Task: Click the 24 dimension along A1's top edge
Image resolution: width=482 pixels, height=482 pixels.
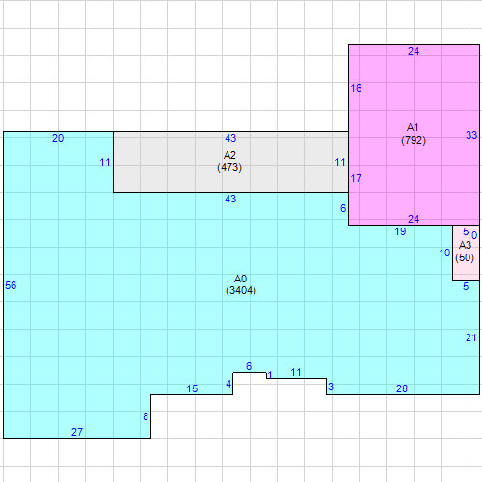Action: (x=414, y=51)
